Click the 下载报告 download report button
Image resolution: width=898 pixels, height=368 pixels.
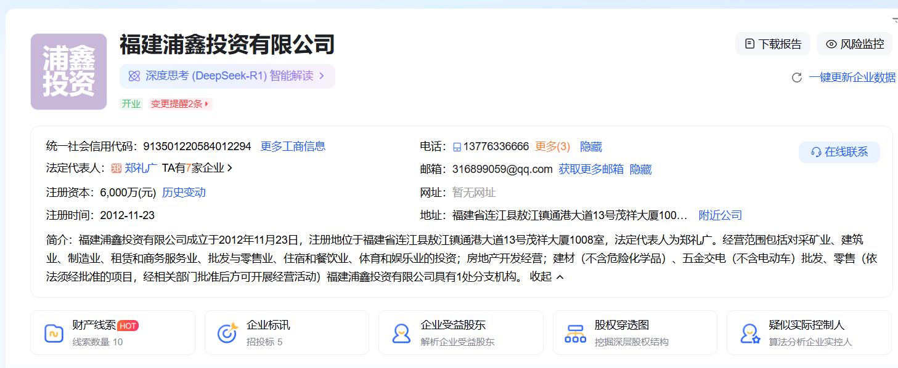[x=773, y=44]
